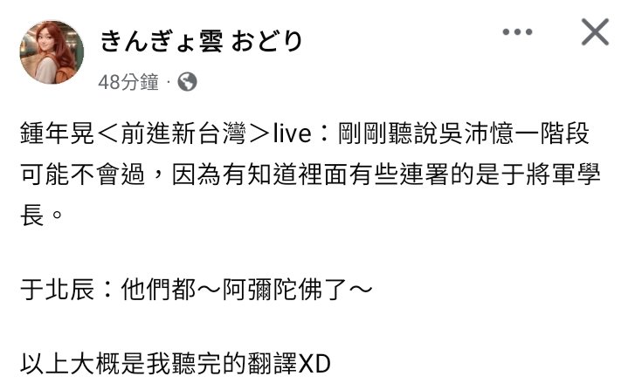The height and width of the screenshot is (383, 628).
Task: Open the author's profile picture
Action: [x=52, y=52]
